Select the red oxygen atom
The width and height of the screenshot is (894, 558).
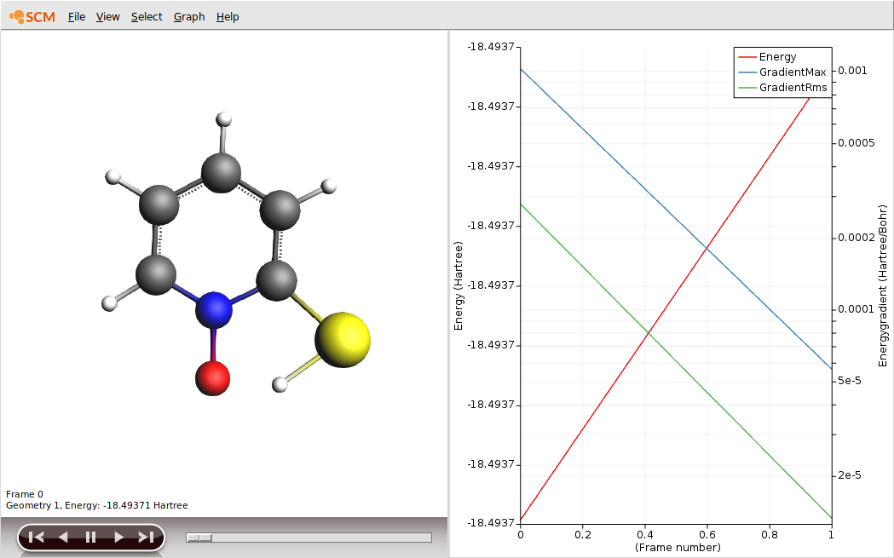[213, 378]
